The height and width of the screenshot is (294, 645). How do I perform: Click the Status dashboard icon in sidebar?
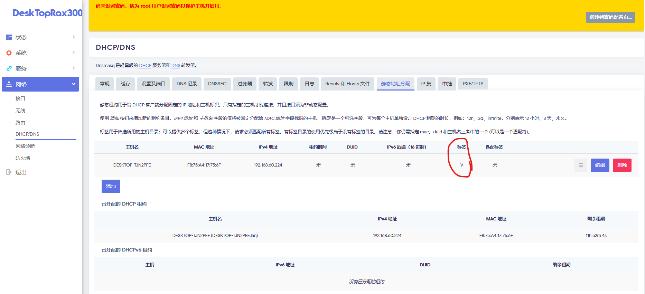(x=9, y=37)
